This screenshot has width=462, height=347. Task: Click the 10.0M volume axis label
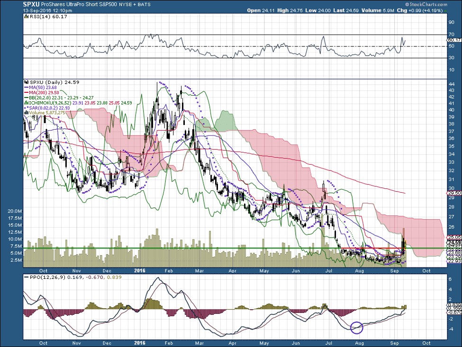coord(15,239)
